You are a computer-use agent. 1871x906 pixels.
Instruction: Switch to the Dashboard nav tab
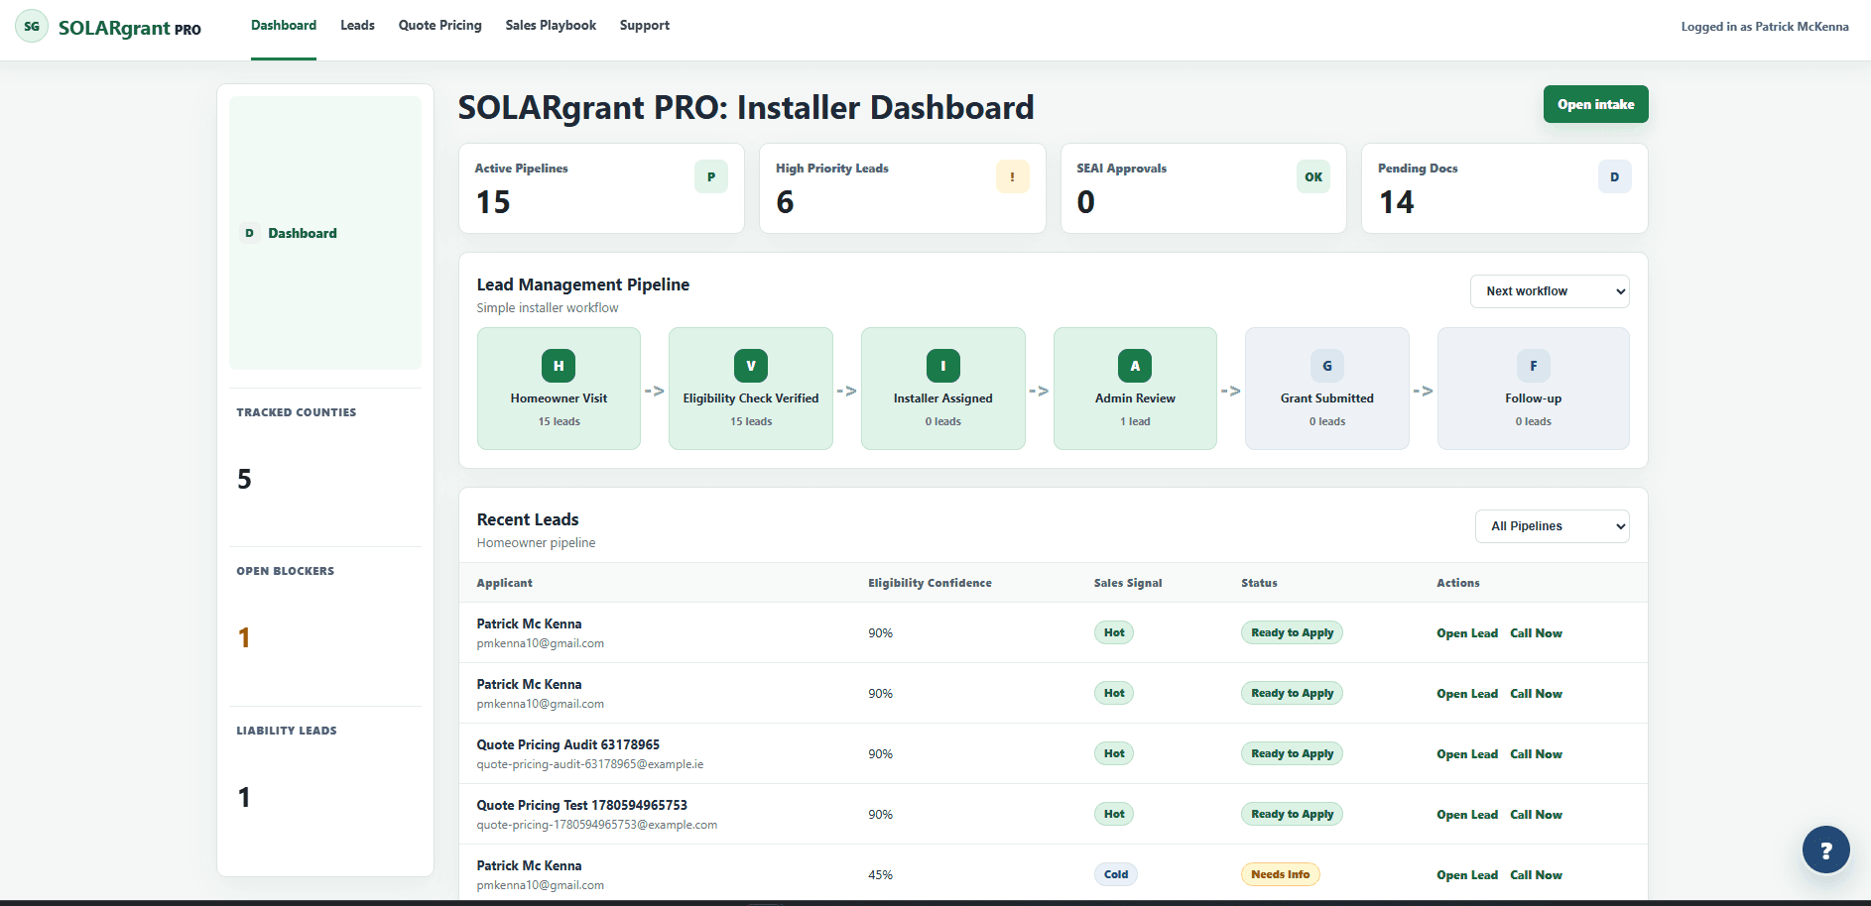(x=284, y=26)
